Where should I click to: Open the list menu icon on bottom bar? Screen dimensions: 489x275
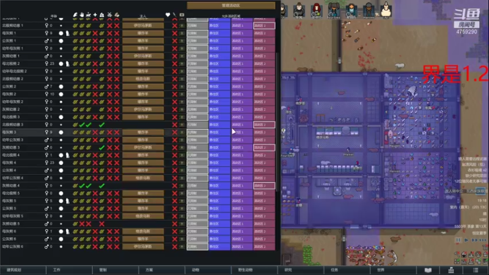click(x=476, y=270)
